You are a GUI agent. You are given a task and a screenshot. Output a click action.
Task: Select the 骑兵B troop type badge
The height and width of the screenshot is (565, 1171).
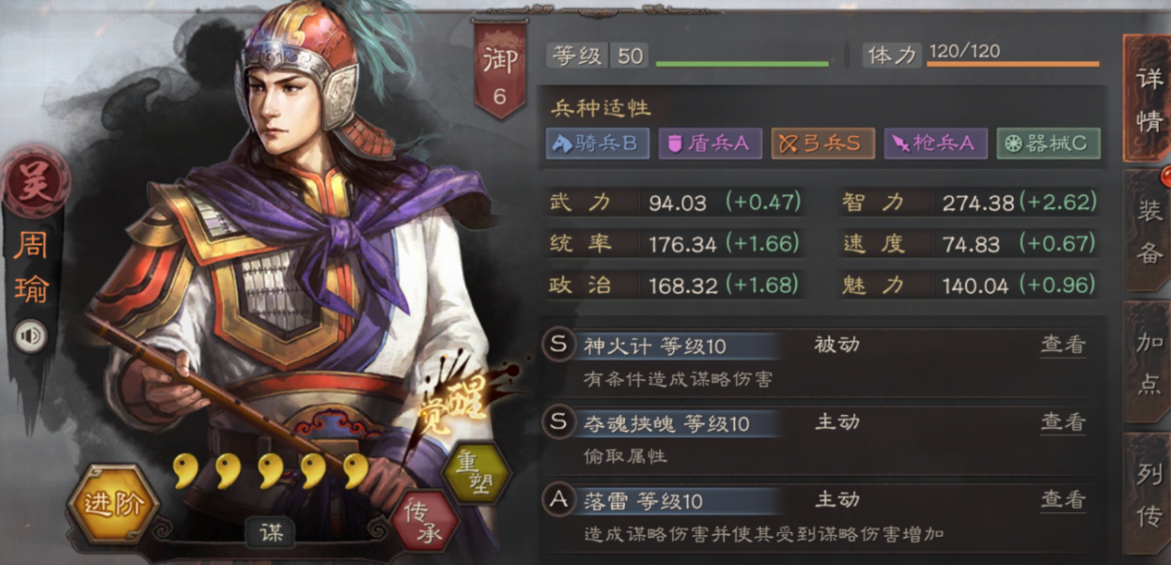point(598,144)
